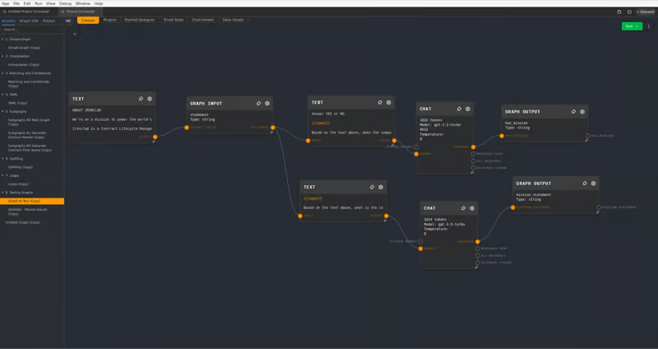Collapse the 8. Testing Graphs folder

(2, 193)
